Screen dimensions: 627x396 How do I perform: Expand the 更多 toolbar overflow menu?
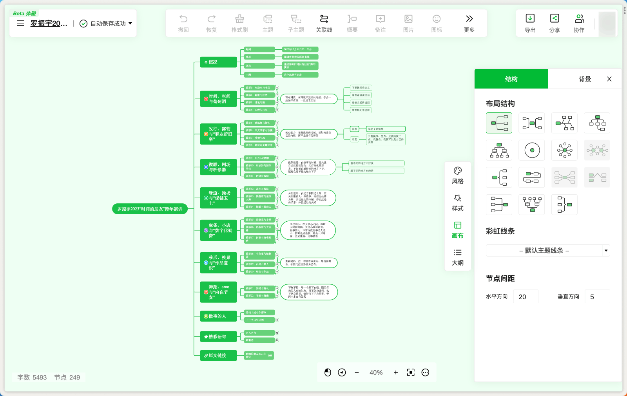point(469,23)
